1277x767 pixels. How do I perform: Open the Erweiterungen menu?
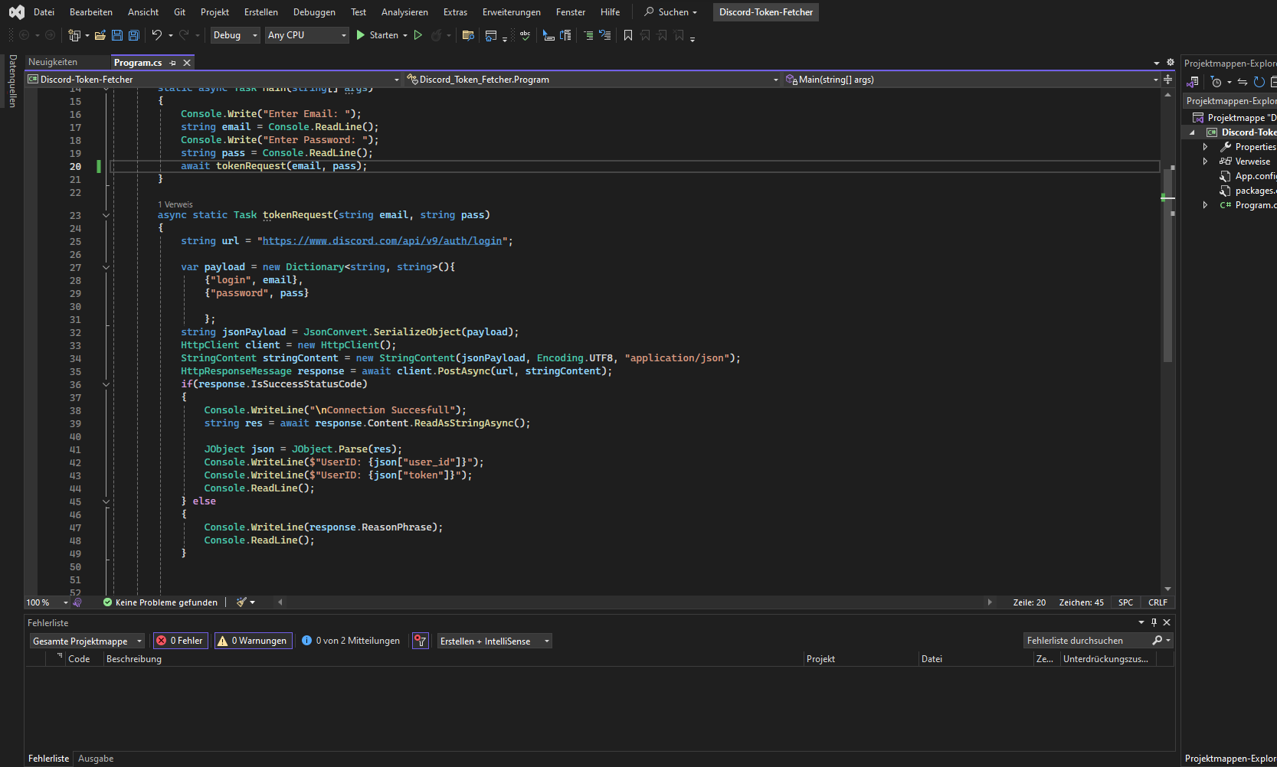(x=511, y=12)
